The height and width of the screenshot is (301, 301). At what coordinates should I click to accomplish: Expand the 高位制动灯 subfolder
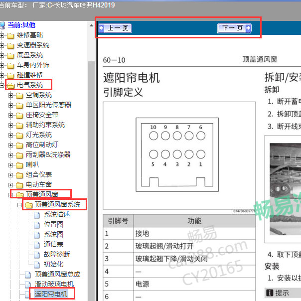(11, 146)
